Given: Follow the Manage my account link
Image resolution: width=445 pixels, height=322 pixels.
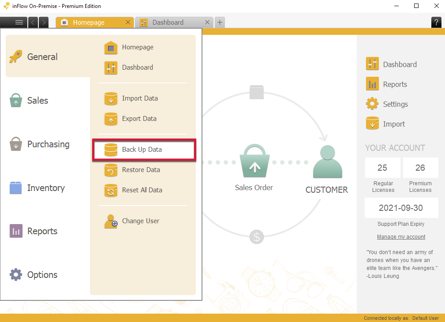Looking at the screenshot, I should click(x=401, y=237).
